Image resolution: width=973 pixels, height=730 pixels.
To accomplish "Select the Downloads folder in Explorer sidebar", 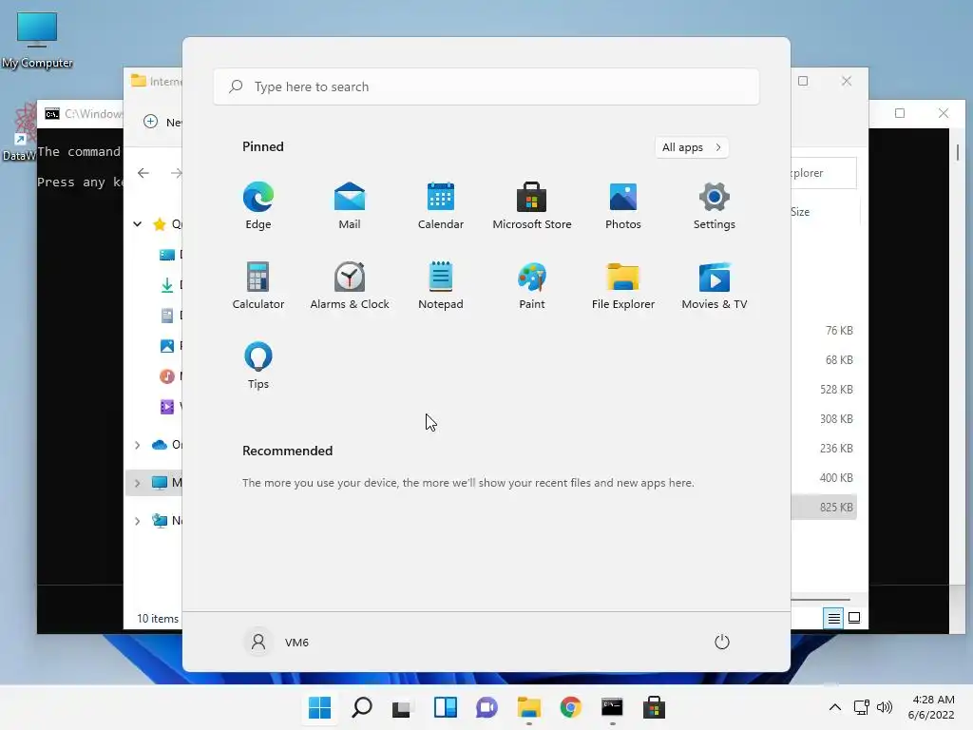I will 170,285.
